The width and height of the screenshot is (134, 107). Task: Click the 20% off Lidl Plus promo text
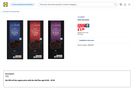pyautogui.click(x=30, y=80)
